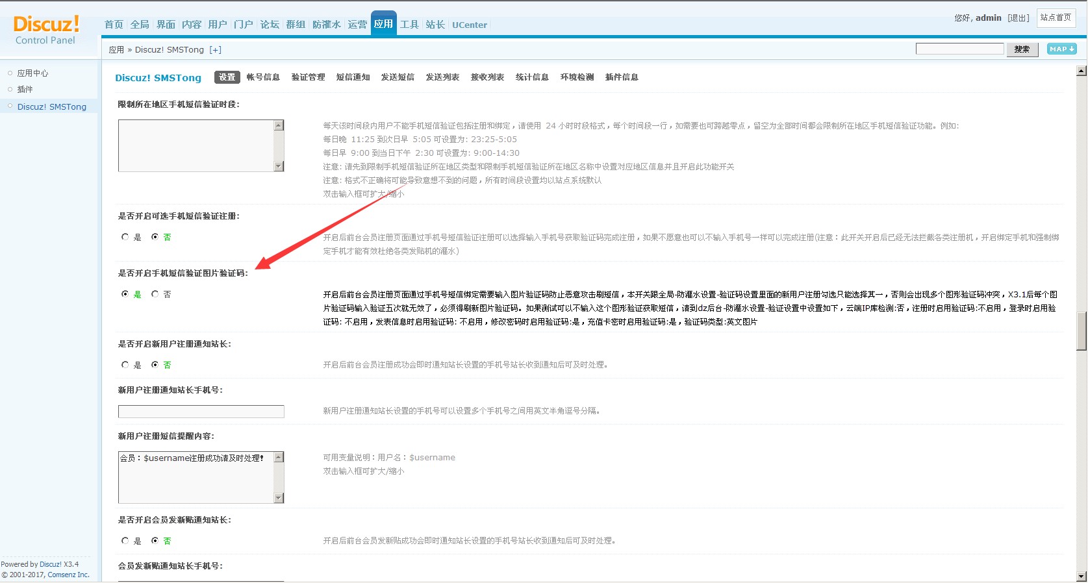This screenshot has height=583, width=1088.
Task: Open the 门户 top menu
Action: (244, 25)
